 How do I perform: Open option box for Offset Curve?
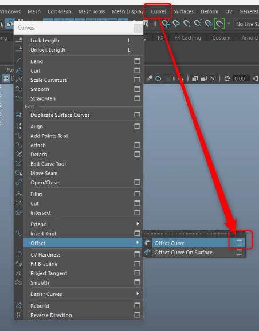click(239, 243)
